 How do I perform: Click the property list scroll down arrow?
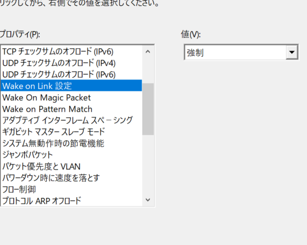(x=148, y=200)
